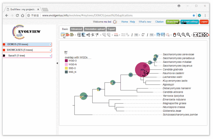
Task: Toggle the show leaf labels button
Action: pyautogui.click(x=158, y=35)
